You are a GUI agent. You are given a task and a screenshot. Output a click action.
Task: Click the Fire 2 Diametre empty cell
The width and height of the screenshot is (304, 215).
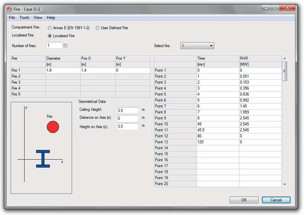point(63,76)
